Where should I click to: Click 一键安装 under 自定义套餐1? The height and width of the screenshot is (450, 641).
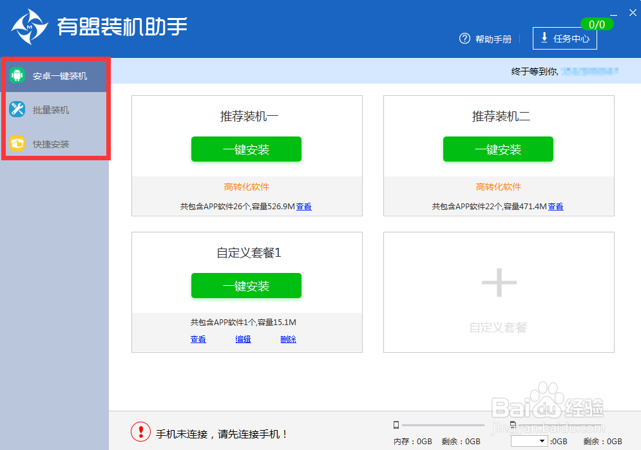[246, 285]
